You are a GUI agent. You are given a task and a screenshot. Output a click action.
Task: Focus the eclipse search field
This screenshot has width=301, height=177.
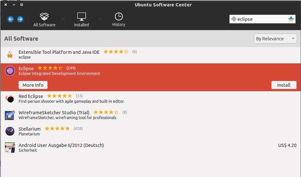pos(262,19)
